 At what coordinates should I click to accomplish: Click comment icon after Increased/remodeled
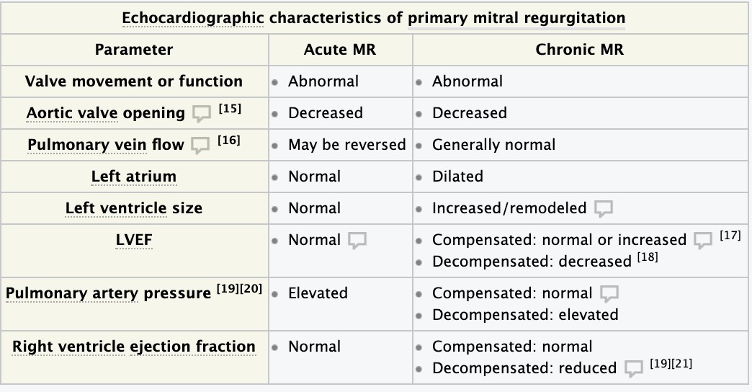pos(603,209)
